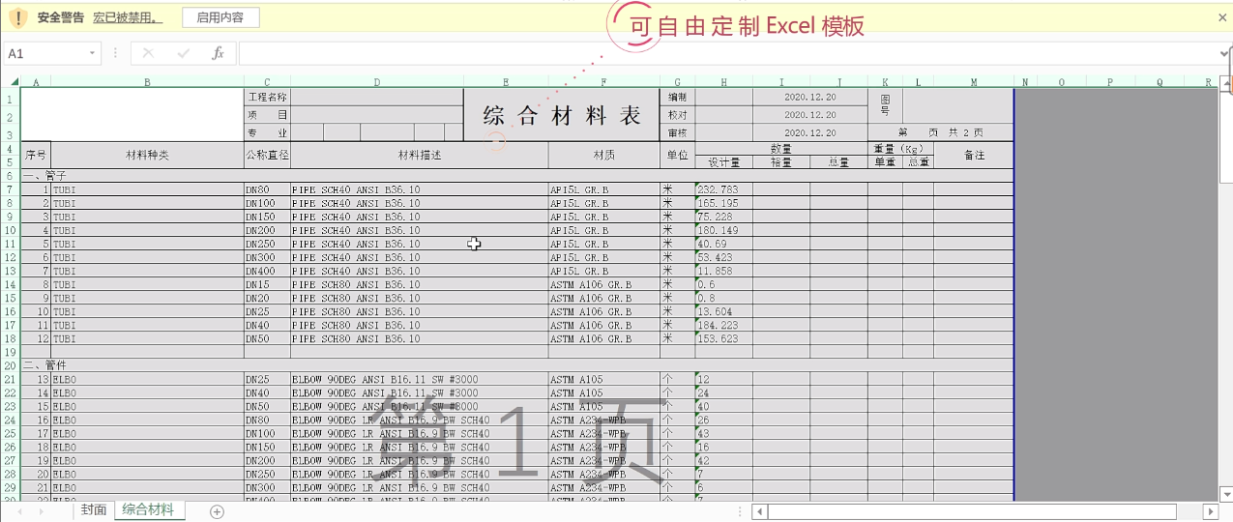
Task: Select the 工程名称 label cell
Action: (267, 97)
